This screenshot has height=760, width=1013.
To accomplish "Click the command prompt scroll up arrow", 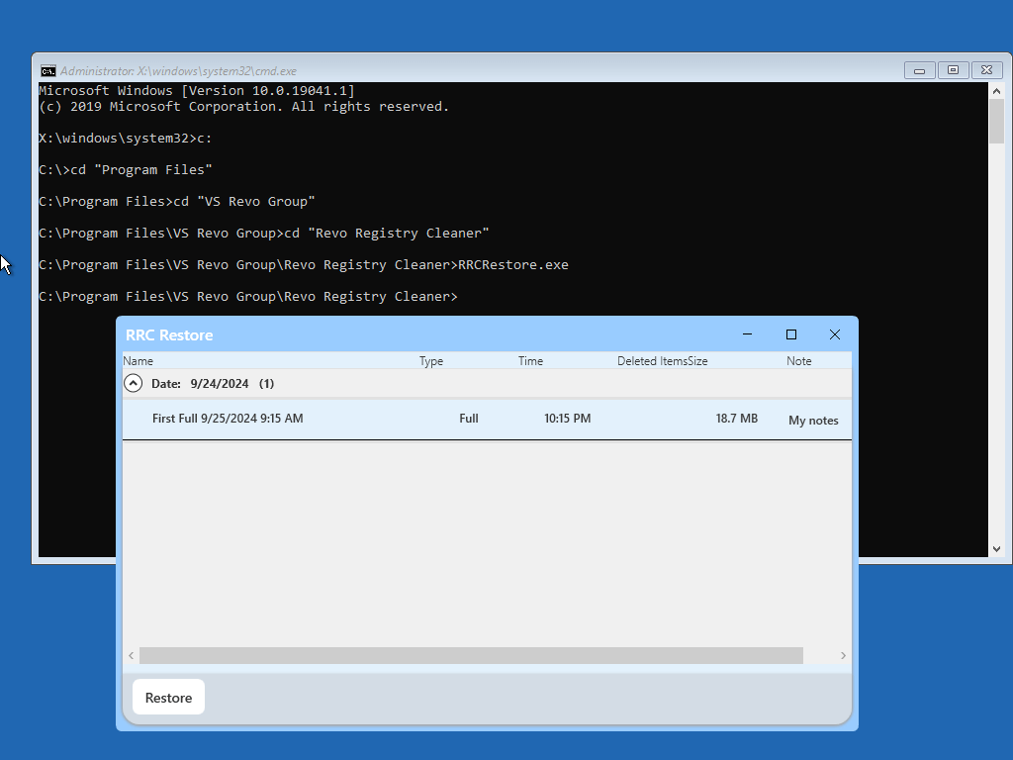I will [x=996, y=90].
